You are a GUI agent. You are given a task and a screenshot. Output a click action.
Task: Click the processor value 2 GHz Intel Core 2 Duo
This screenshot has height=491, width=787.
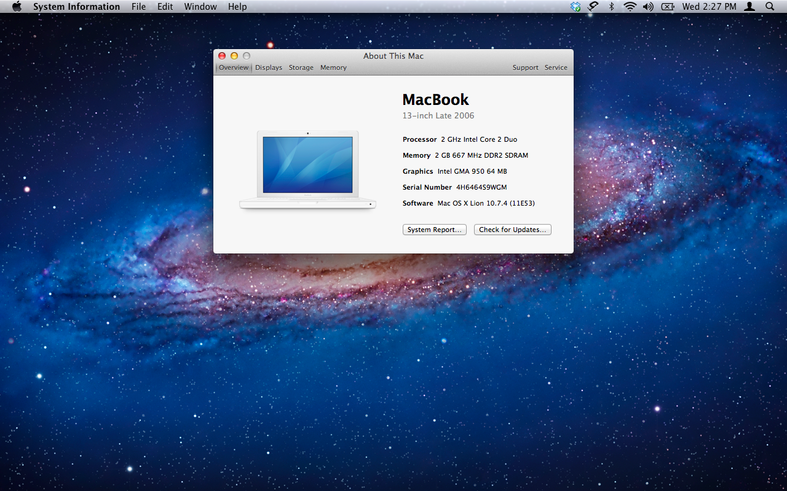(479, 139)
